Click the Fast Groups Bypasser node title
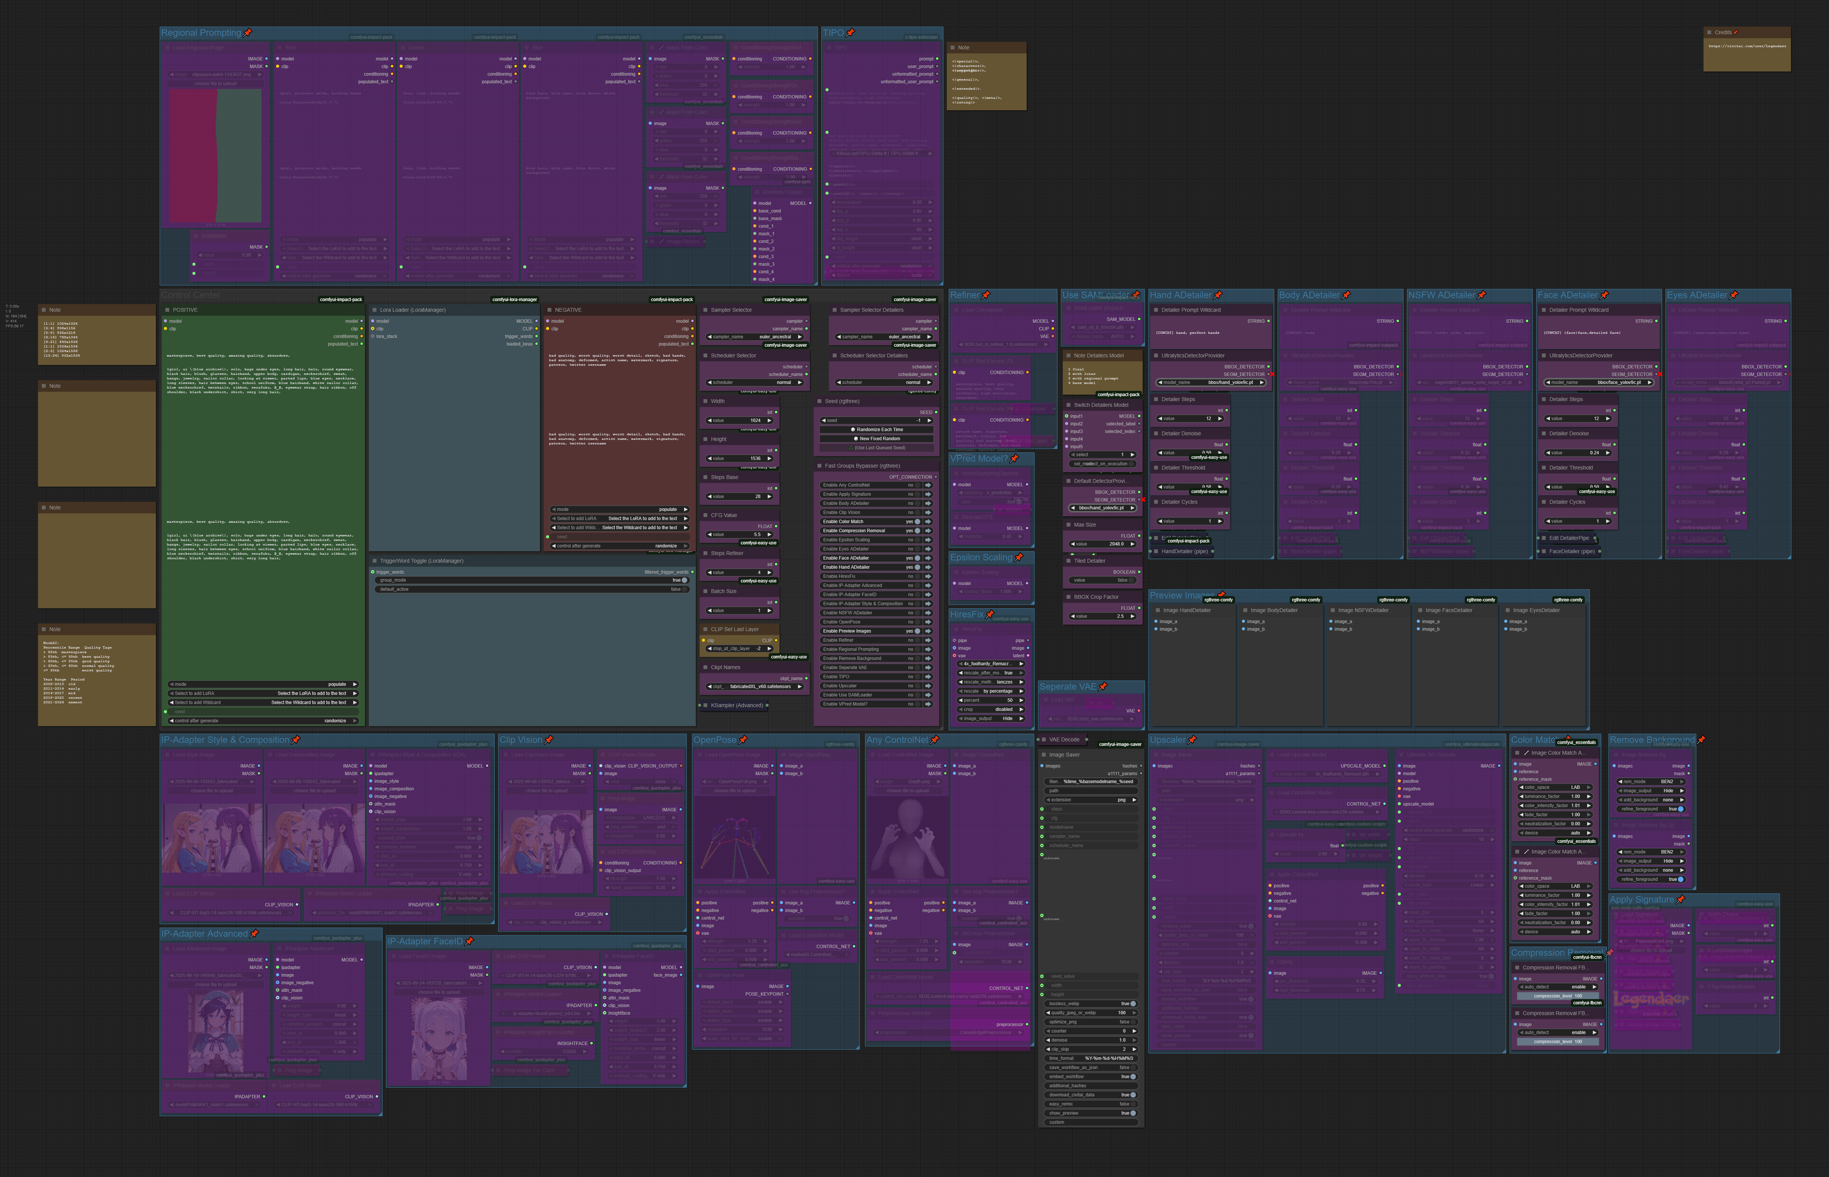The height and width of the screenshot is (1177, 1829). [862, 465]
